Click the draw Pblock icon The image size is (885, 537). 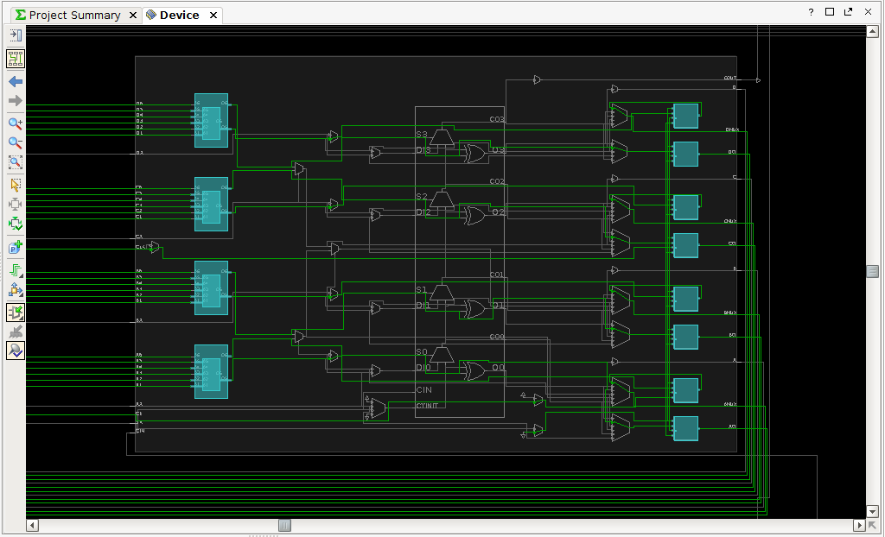[x=16, y=248]
